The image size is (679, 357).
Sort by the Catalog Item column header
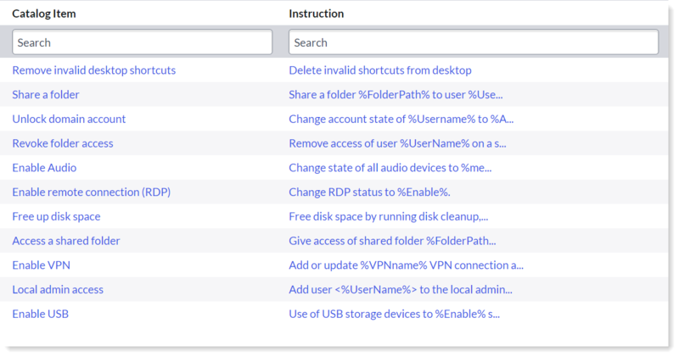(x=44, y=14)
